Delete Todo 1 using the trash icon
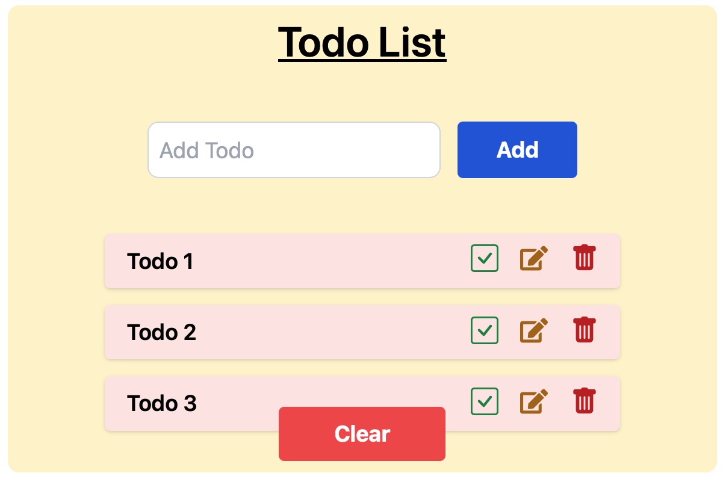This screenshot has width=726, height=479. point(584,258)
